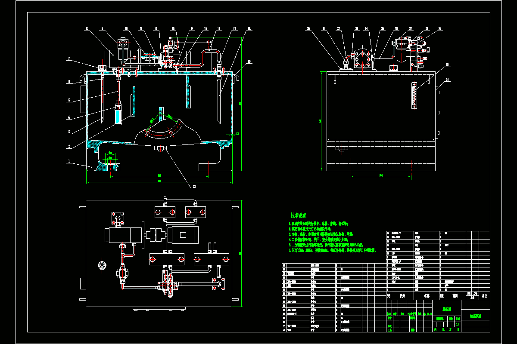Click part callout number 15
The image size is (517, 344).
click(x=206, y=29)
